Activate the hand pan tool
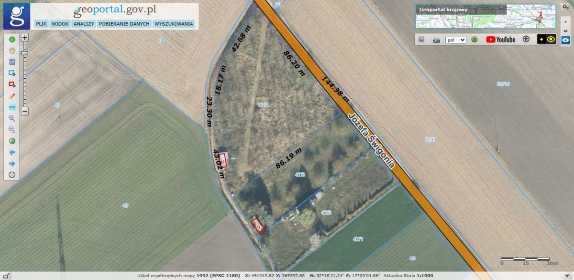The image size is (574, 280). click(x=12, y=50)
